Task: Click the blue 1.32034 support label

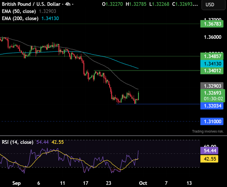Action: (212, 106)
